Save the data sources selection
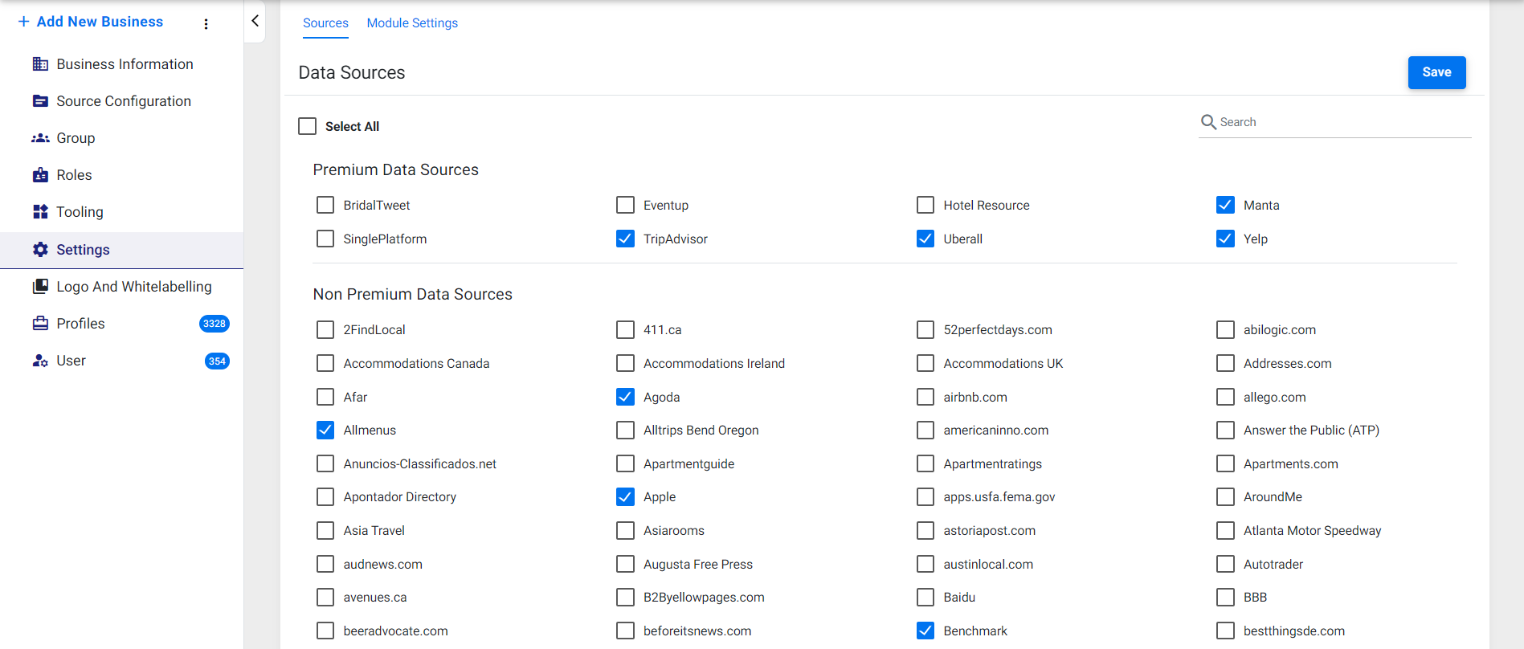This screenshot has width=1524, height=649. [x=1436, y=72]
